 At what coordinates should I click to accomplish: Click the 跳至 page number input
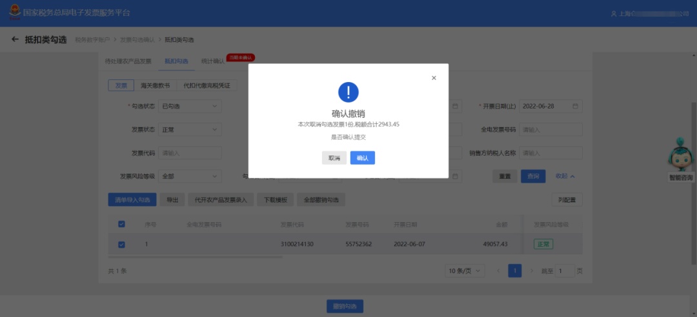pos(565,271)
